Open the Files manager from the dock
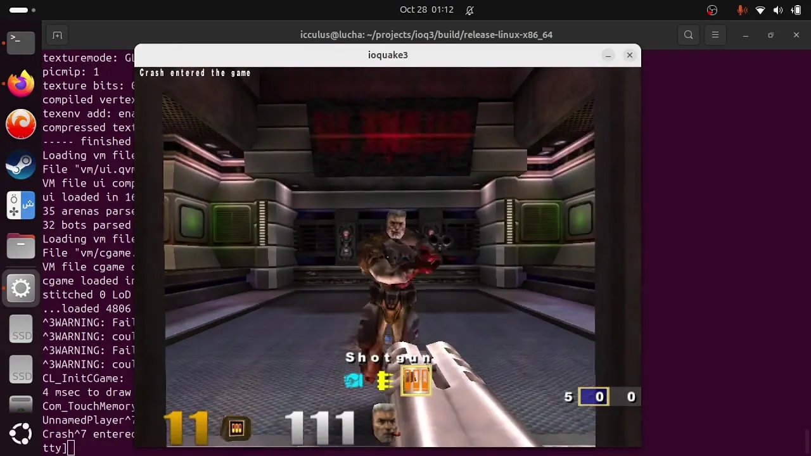The width and height of the screenshot is (811, 456). click(21, 247)
